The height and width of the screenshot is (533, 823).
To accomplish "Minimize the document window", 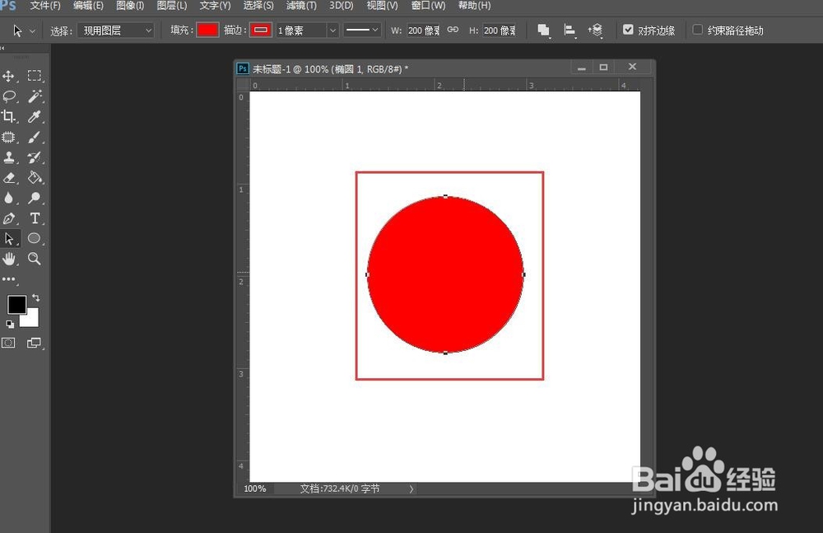I will point(582,68).
